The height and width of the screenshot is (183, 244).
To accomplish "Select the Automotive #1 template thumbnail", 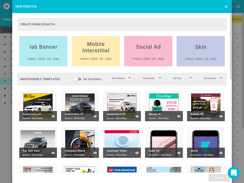I will 38,106.
